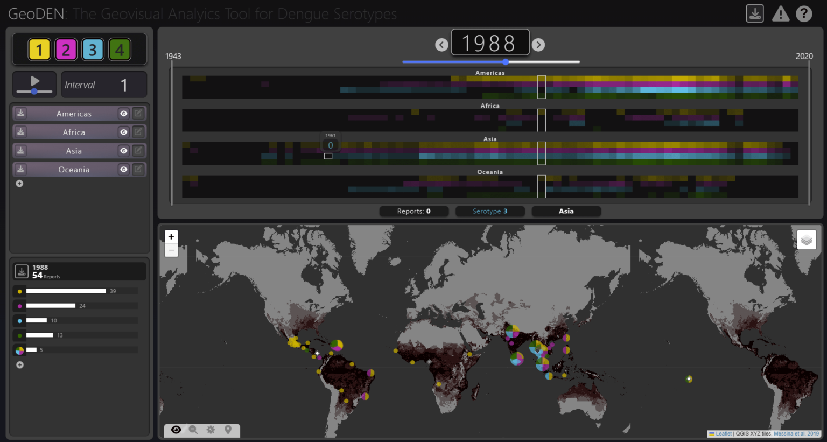Go to next year using right arrow
Viewport: 827px width, 442px height.
pos(538,45)
